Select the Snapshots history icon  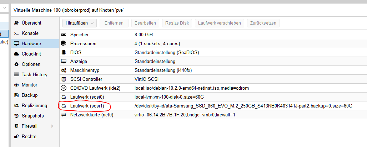[x=16, y=116]
